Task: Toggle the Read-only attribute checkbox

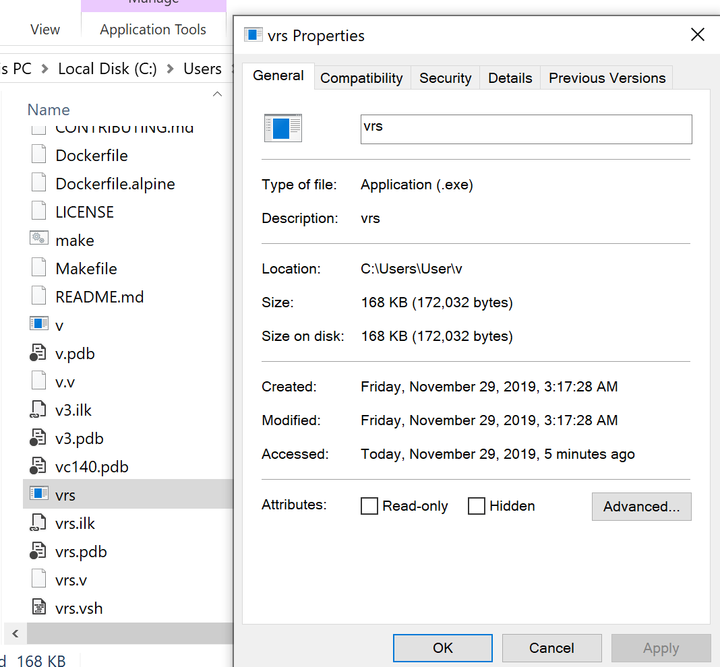Action: (369, 506)
